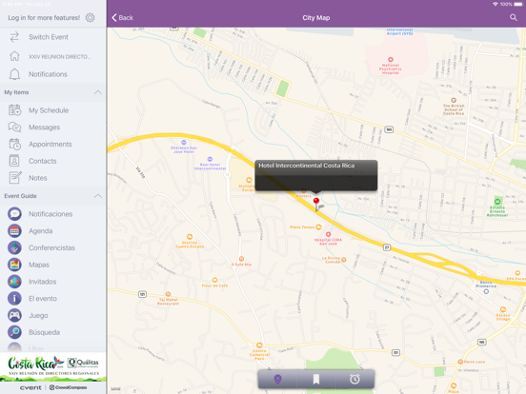Viewport: 526px width, 394px height.
Task: Open Notificaciones round icon
Action: pos(14,214)
